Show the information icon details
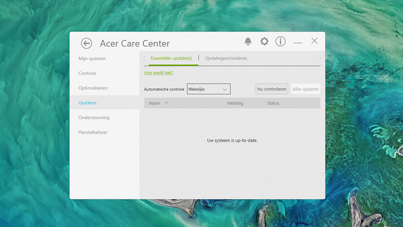This screenshot has height=227, width=403. click(x=281, y=41)
